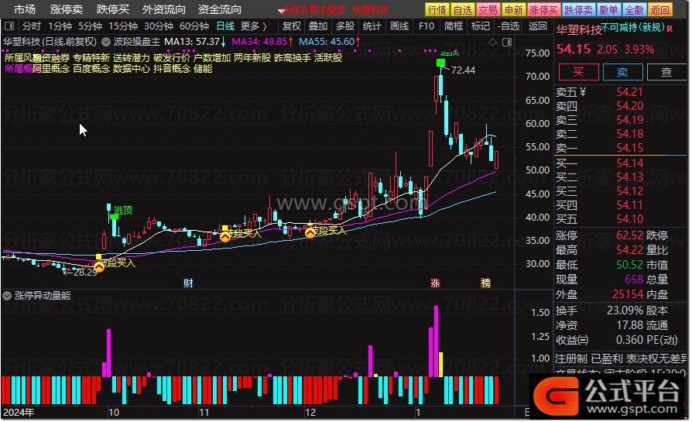Click the yellow 行情 button
Image resolution: width=692 pixels, height=422 pixels.
437,10
